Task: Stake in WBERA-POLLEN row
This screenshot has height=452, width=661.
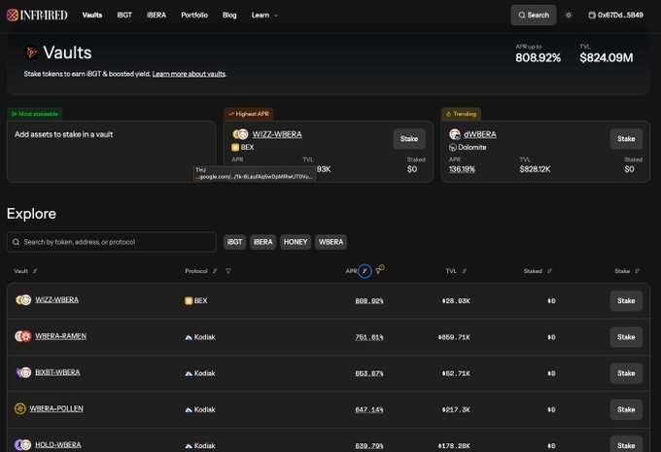Action: pyautogui.click(x=626, y=409)
